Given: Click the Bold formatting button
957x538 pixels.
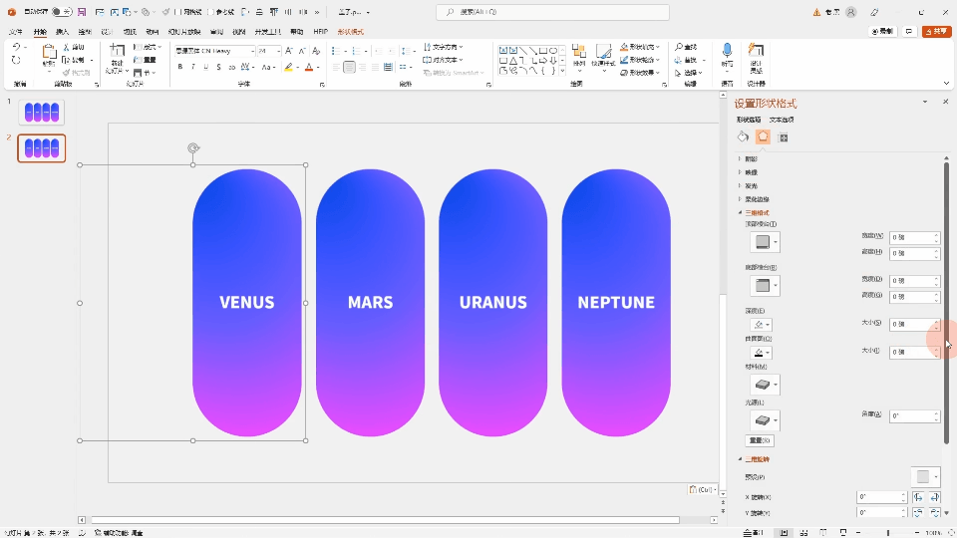Looking at the screenshot, I should pyautogui.click(x=180, y=68).
